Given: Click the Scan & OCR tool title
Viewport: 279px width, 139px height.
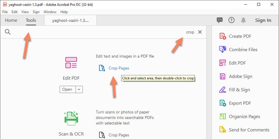Looking at the screenshot, I should [x=71, y=134].
